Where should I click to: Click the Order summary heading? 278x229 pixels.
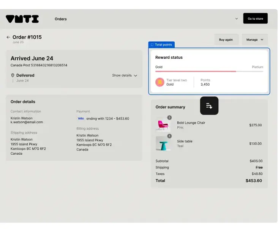coord(170,107)
